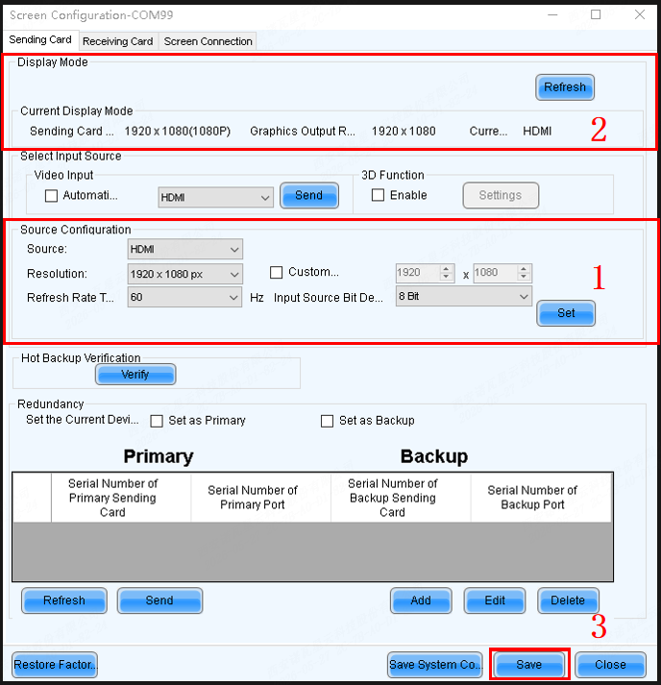Switch to the Sending Card tab
This screenshot has width=661, height=685.
40,39
